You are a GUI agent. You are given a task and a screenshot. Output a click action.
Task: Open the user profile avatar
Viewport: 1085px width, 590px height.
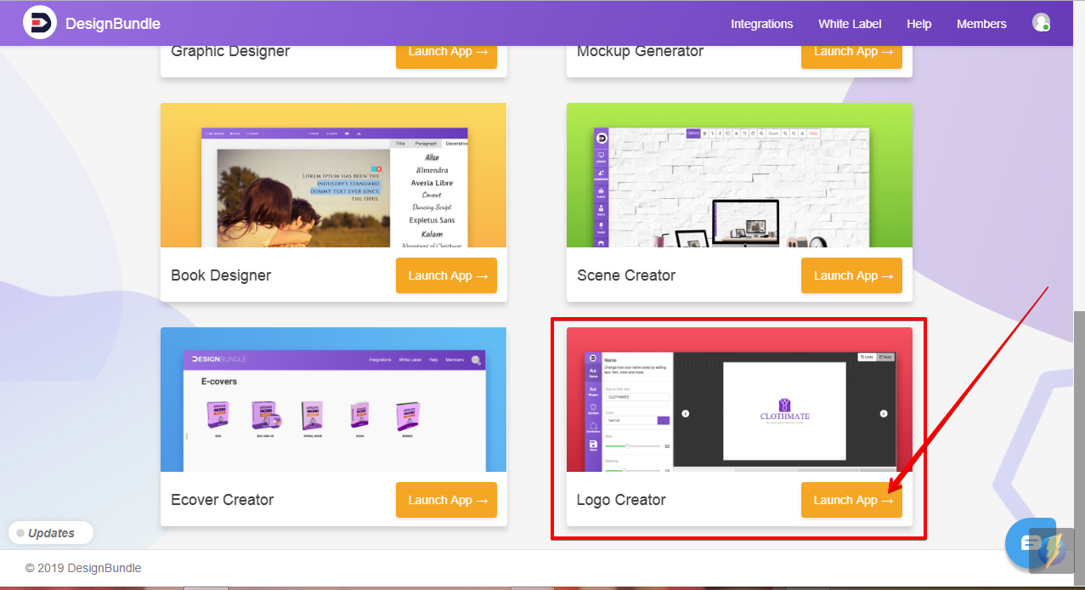[1041, 23]
